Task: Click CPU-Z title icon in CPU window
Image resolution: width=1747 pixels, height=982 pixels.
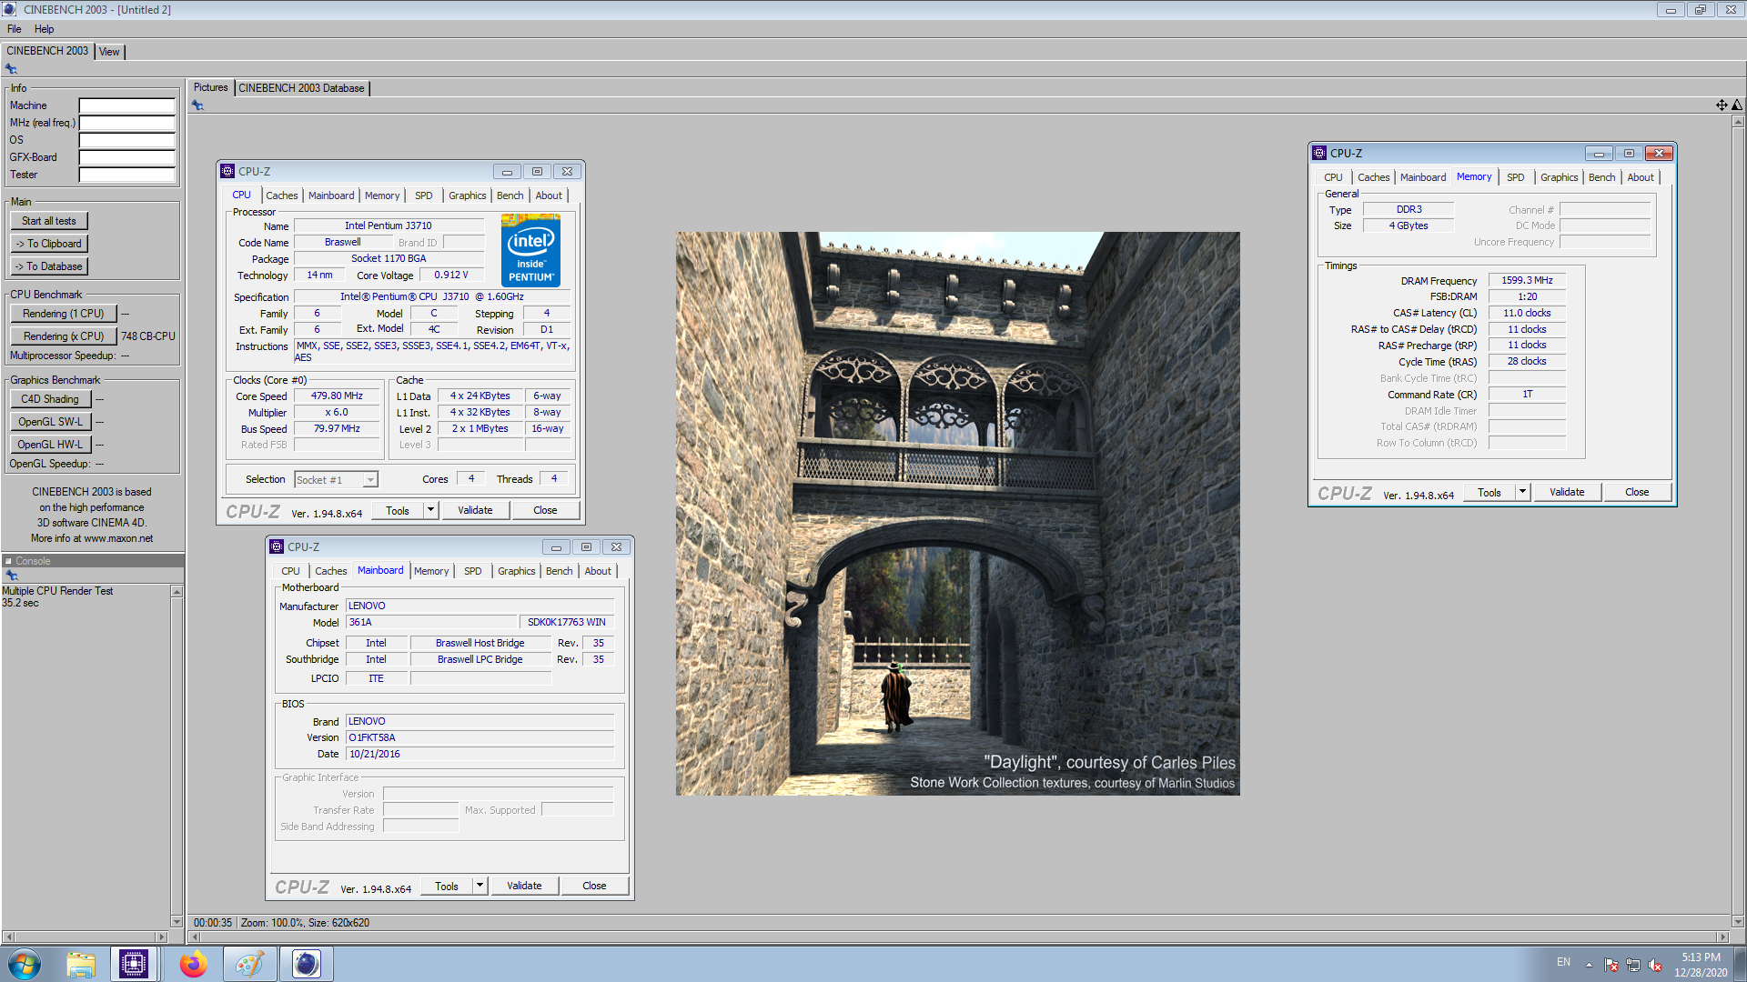Action: 227,171
